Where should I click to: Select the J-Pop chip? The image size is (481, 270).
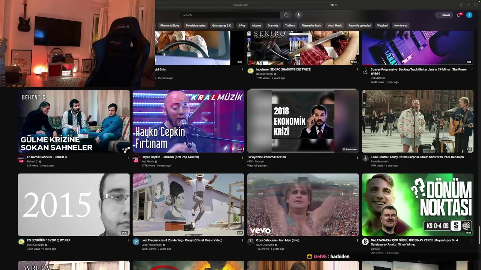(x=242, y=25)
